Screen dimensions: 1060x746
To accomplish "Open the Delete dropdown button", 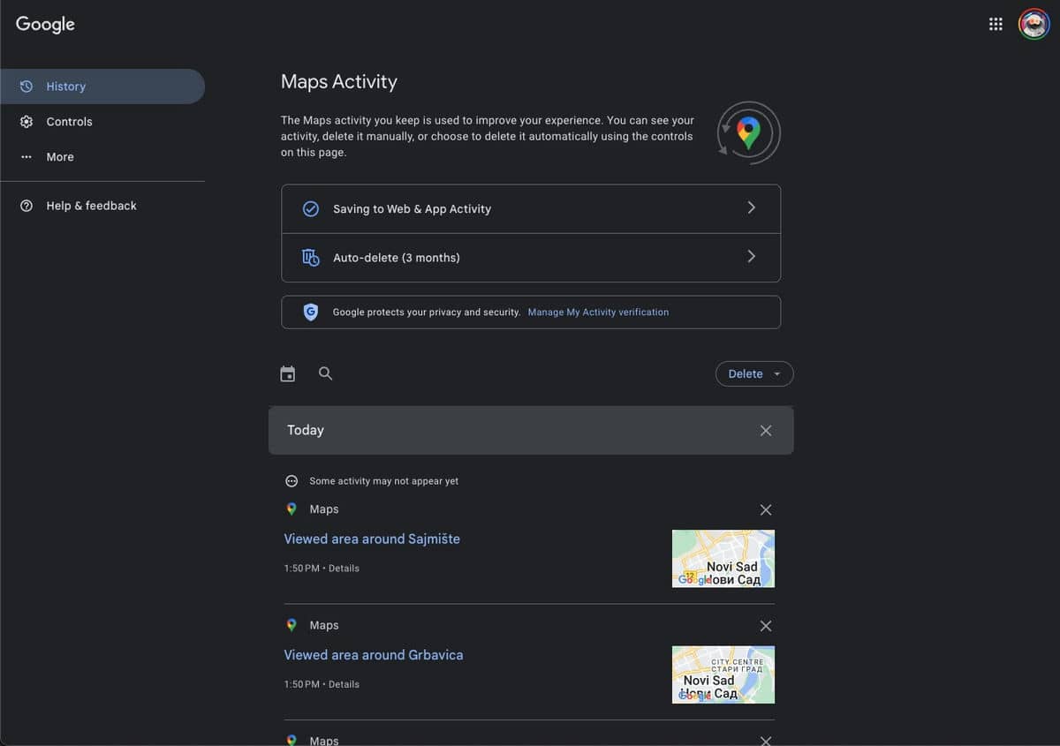I will tap(753, 374).
